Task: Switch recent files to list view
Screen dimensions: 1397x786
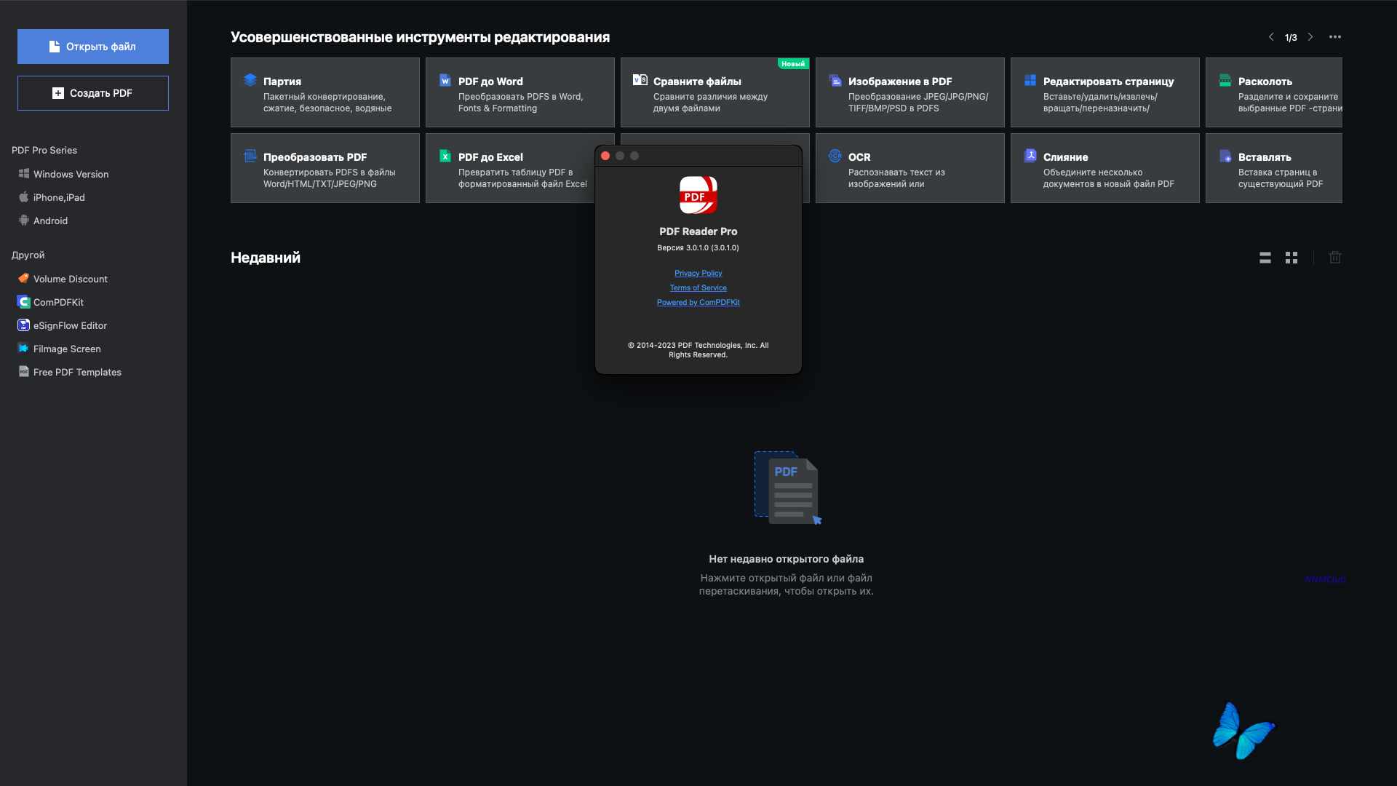Action: [x=1265, y=258]
